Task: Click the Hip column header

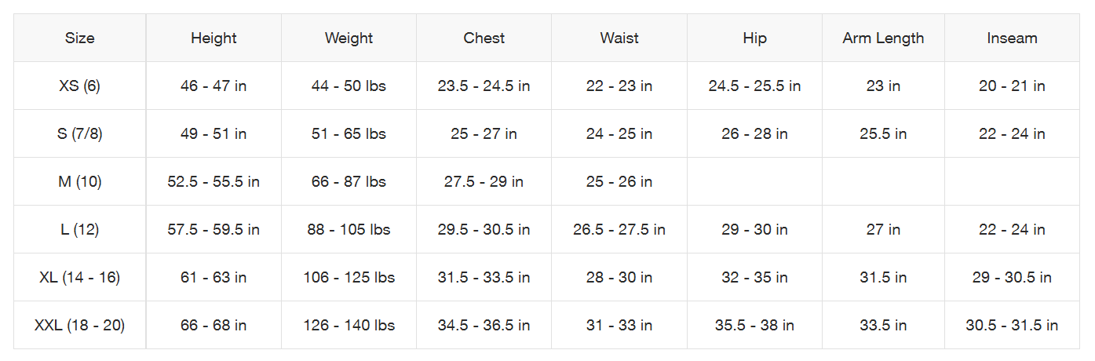Action: tap(754, 38)
